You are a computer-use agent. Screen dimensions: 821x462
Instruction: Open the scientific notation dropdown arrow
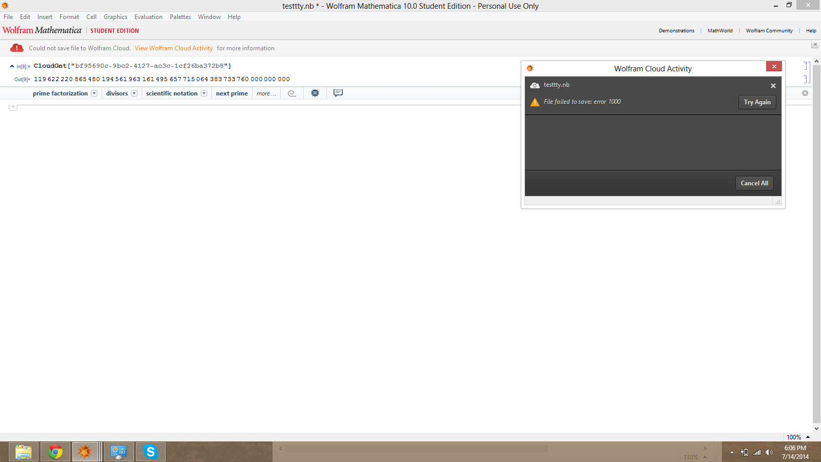pos(204,93)
